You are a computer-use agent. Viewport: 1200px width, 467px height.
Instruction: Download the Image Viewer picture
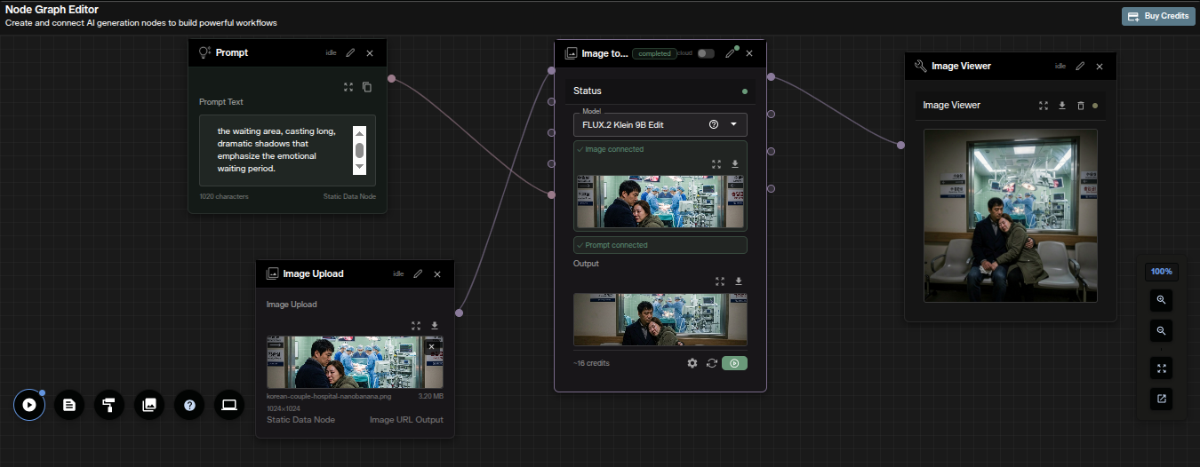tap(1062, 106)
